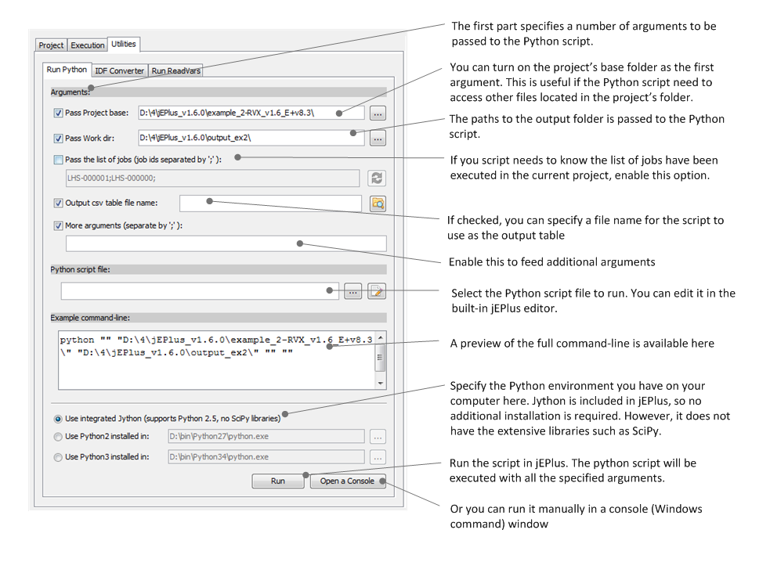Click the Python2 installation path field
770x562 pixels.
tap(266, 436)
